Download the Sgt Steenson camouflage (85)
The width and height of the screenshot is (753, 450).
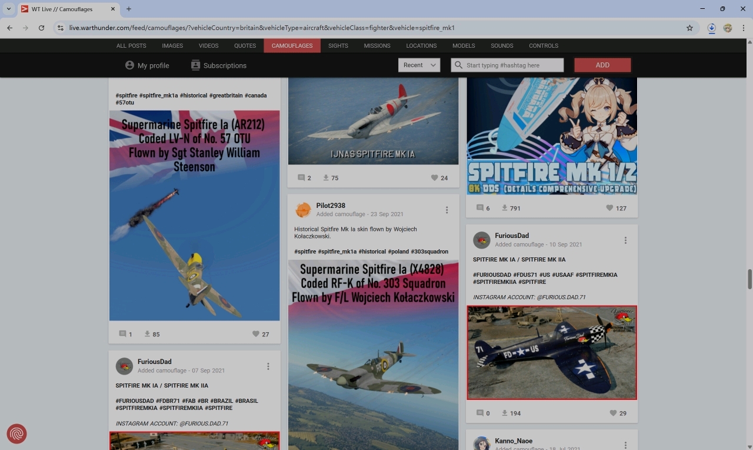pyautogui.click(x=148, y=334)
